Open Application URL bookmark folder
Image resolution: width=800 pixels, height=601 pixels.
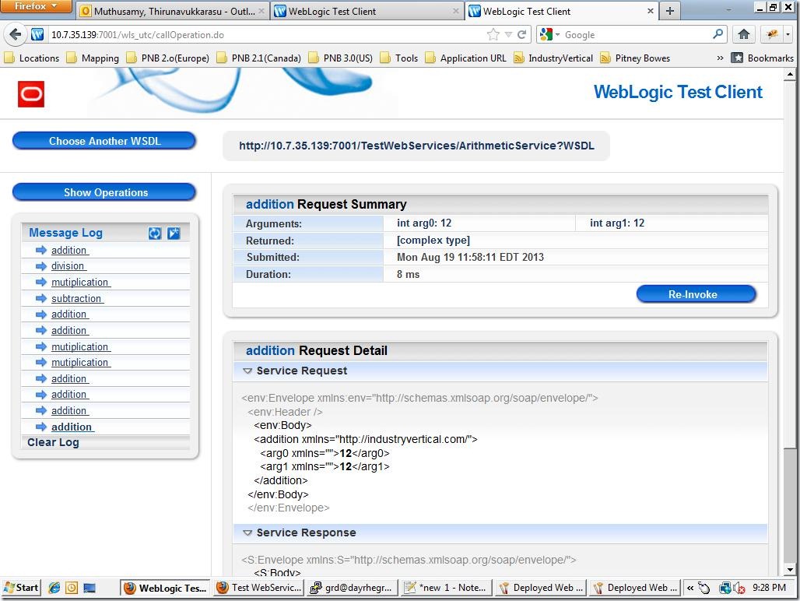tap(466, 58)
